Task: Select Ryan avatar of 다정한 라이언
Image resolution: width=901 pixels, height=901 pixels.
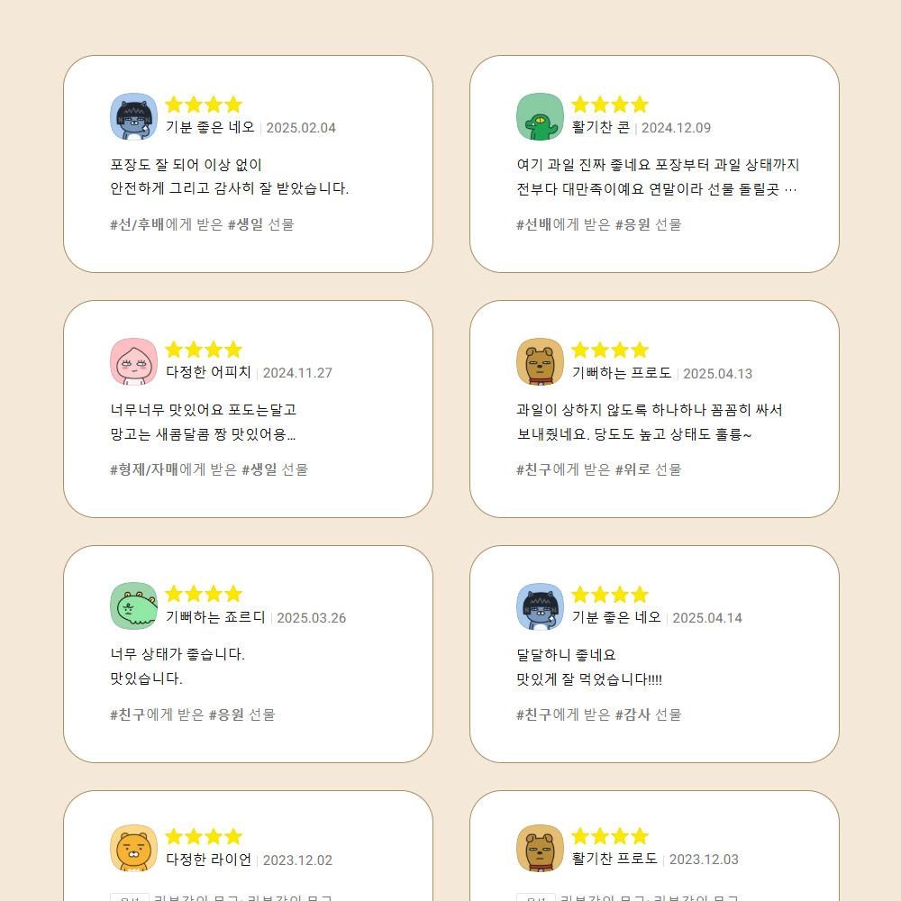Action: coord(133,850)
